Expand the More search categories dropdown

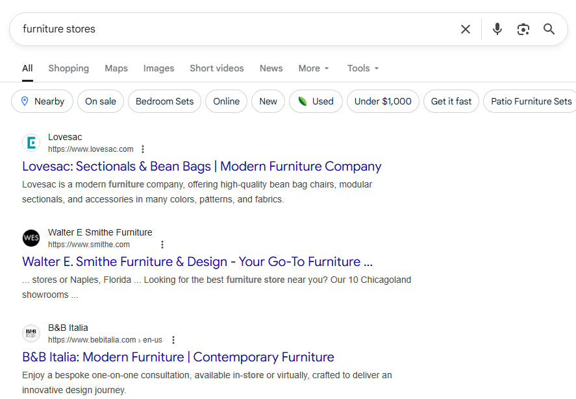coord(314,68)
